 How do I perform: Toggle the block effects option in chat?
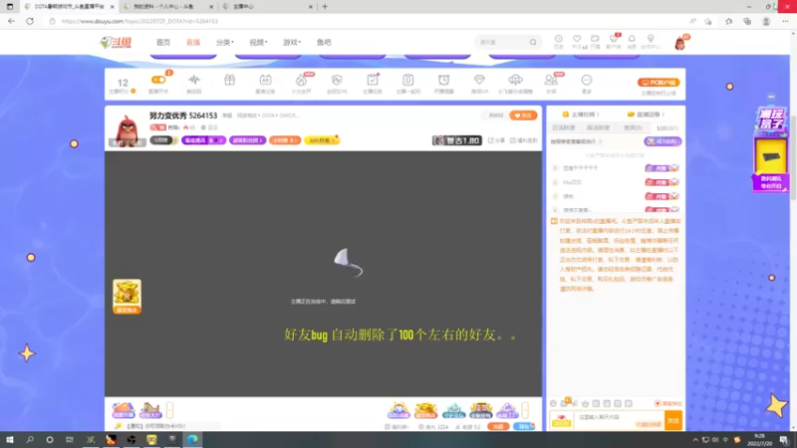(668, 403)
